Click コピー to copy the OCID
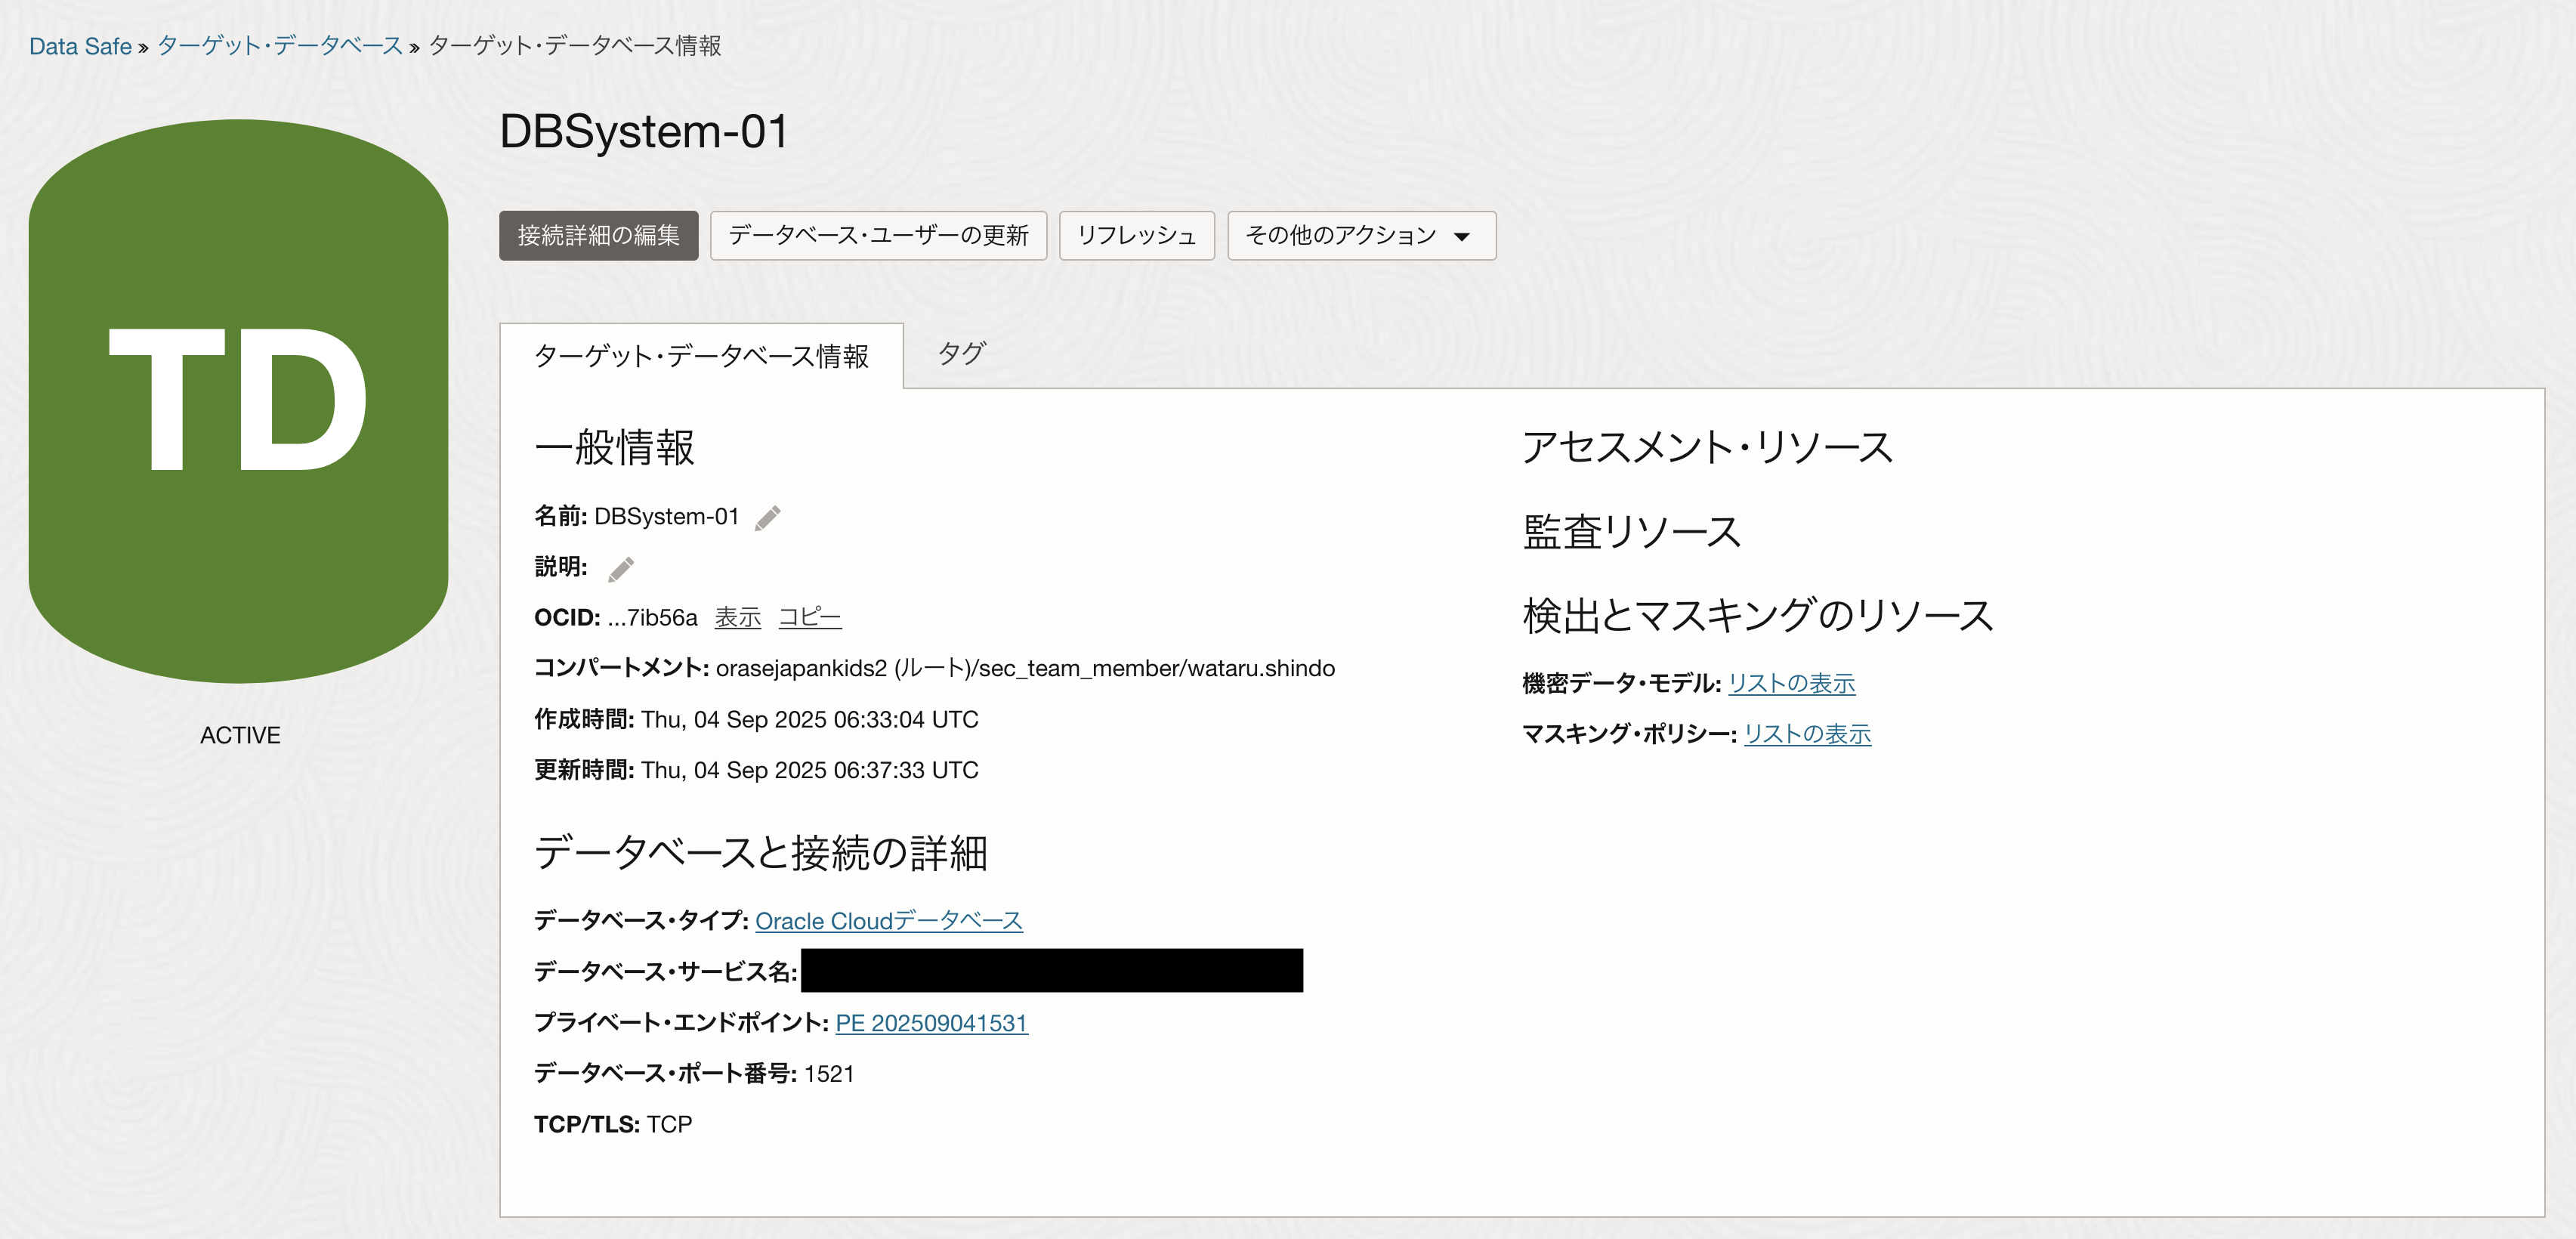Image resolution: width=2576 pixels, height=1239 pixels. coord(810,617)
